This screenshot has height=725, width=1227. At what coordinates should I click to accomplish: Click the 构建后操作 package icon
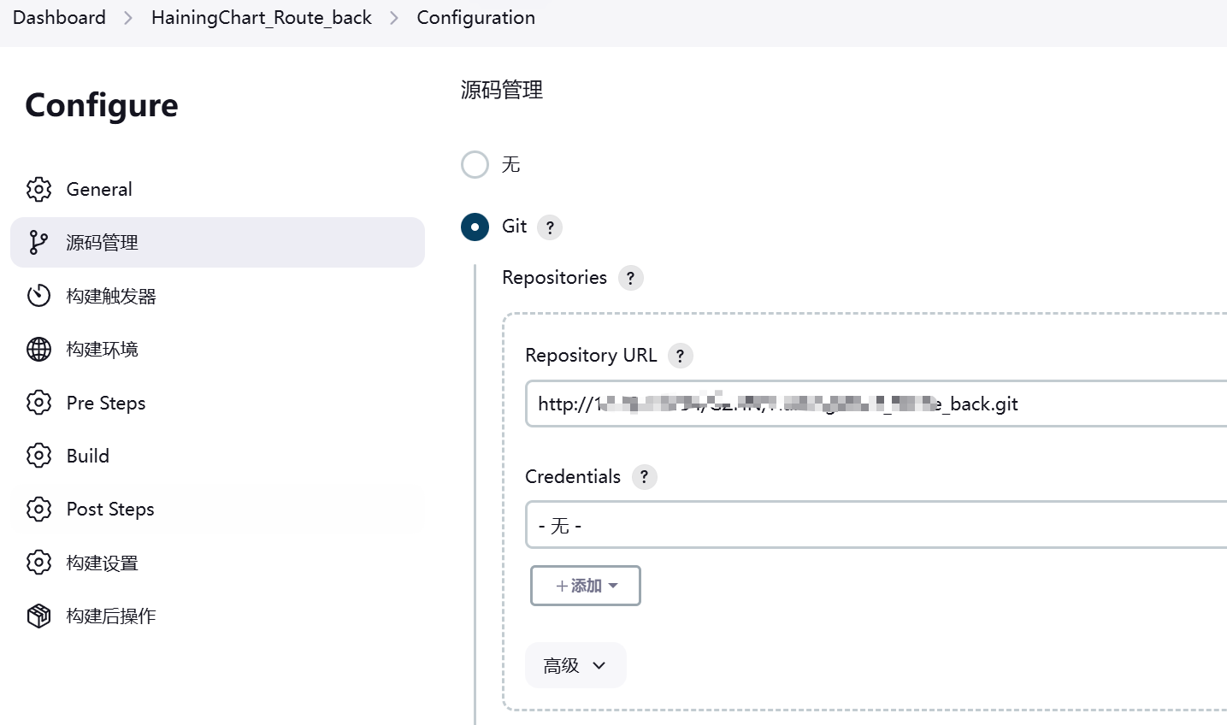click(38, 616)
